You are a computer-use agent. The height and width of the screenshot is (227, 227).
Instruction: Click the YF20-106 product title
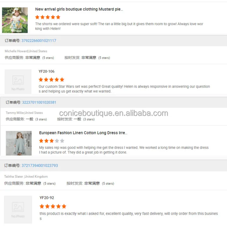[x=46, y=71]
